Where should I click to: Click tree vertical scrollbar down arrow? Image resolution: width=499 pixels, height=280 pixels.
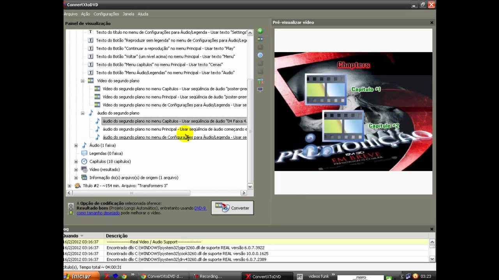point(250,186)
